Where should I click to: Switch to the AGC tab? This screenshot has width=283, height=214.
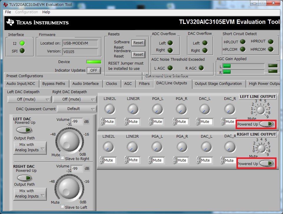coord(128,84)
